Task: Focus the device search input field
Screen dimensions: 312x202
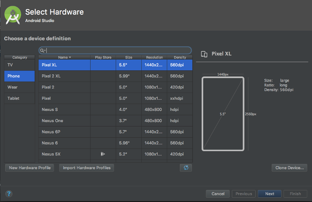Action: click(115, 50)
